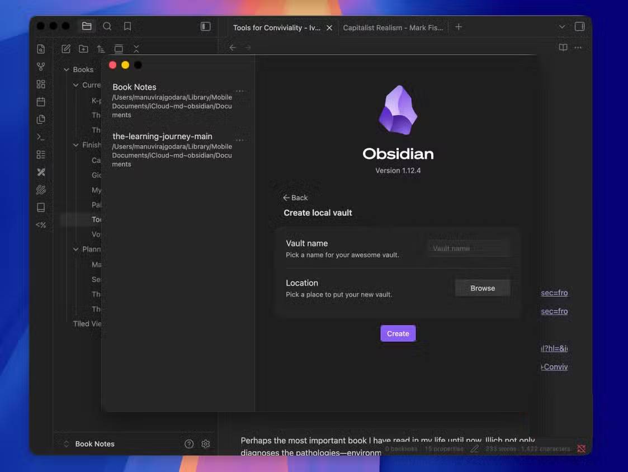Click the insert template ribbon icon
The image size is (628, 472).
(41, 120)
